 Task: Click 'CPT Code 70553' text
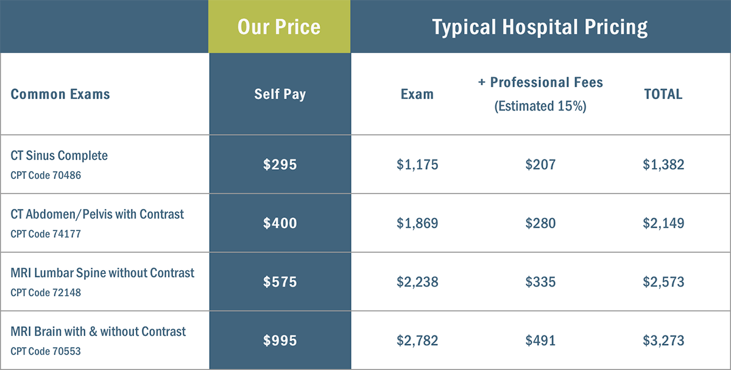point(46,351)
